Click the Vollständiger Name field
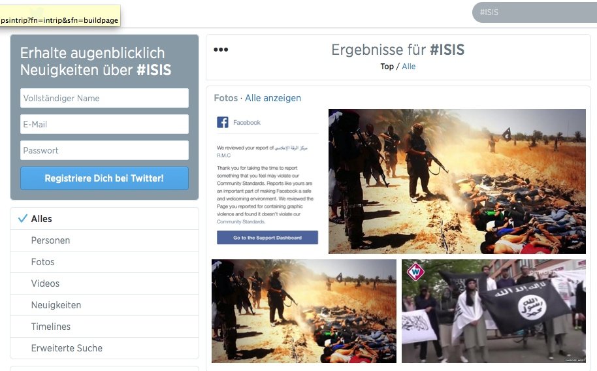597x371 pixels. tap(105, 98)
